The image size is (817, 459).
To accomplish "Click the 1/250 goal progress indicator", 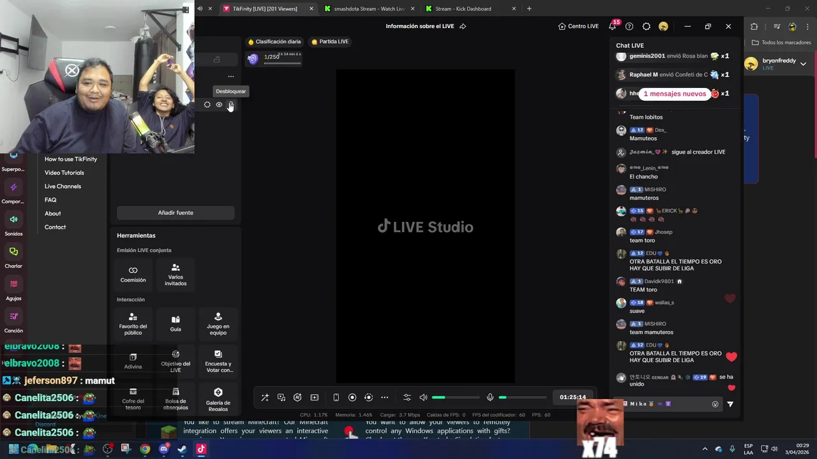I will click(x=274, y=58).
